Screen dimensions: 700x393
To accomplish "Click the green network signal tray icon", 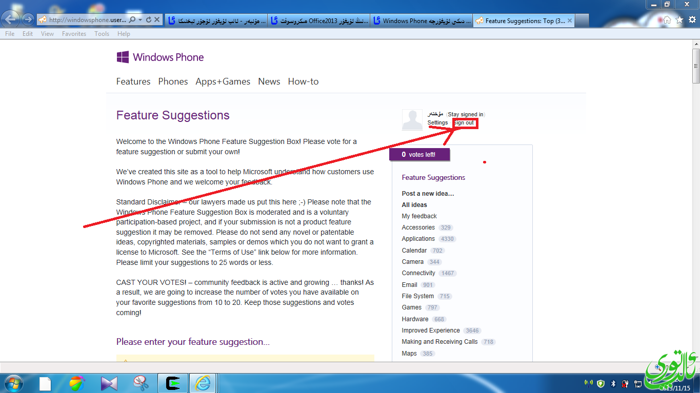I will pos(588,383).
